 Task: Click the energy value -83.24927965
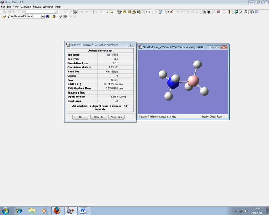(x=111, y=84)
